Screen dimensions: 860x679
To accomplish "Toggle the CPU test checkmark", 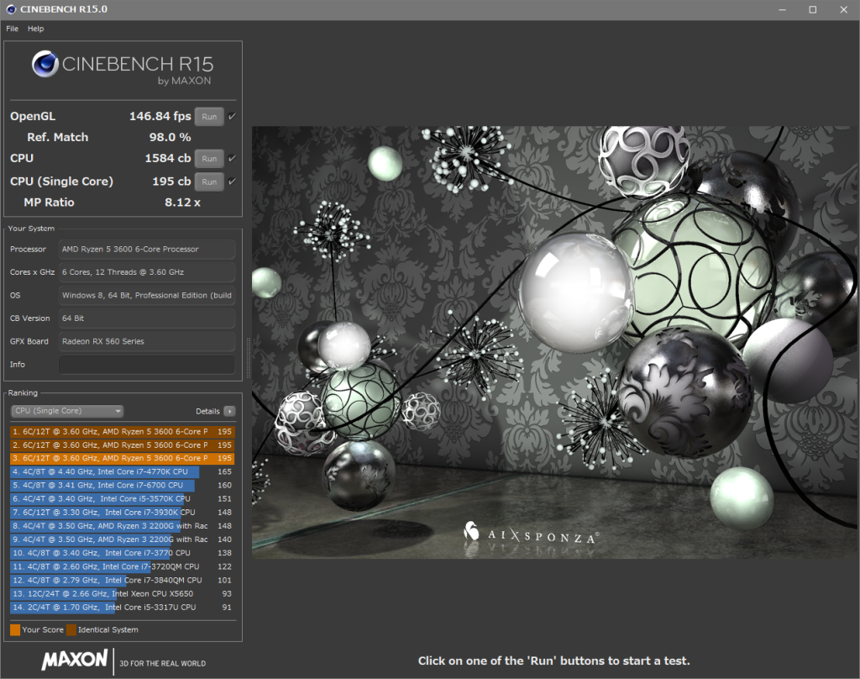I will (232, 158).
